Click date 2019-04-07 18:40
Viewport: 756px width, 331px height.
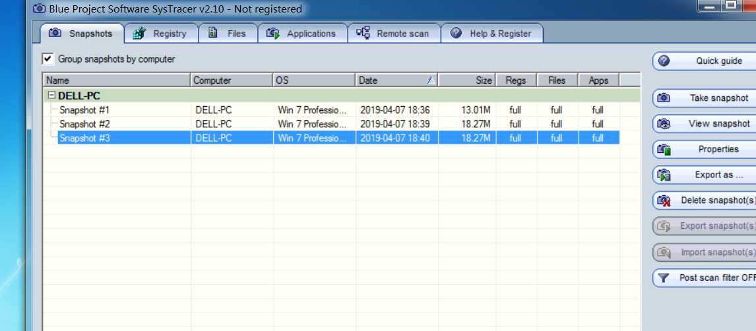[395, 138]
